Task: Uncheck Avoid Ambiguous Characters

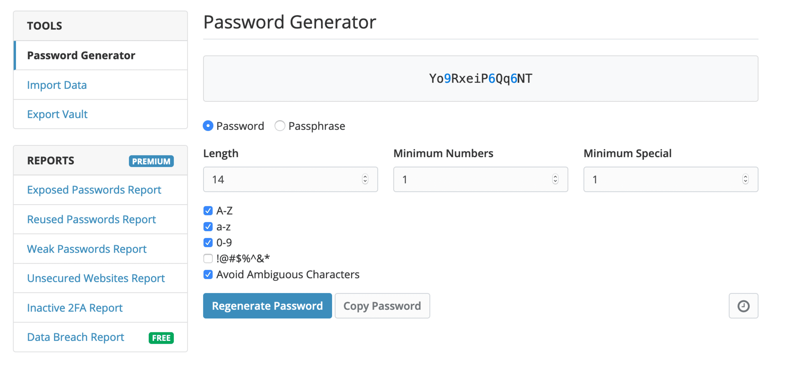Action: coord(208,274)
